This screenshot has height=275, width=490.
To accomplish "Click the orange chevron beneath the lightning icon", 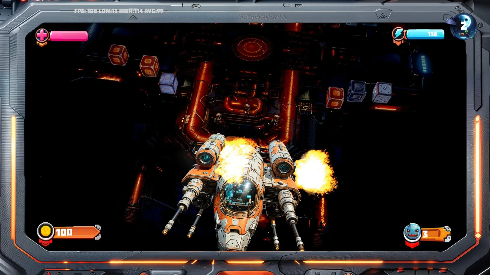I will coord(398,43).
